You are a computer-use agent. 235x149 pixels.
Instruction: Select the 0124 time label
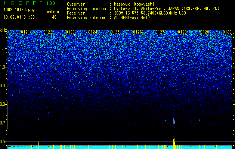(93, 32)
